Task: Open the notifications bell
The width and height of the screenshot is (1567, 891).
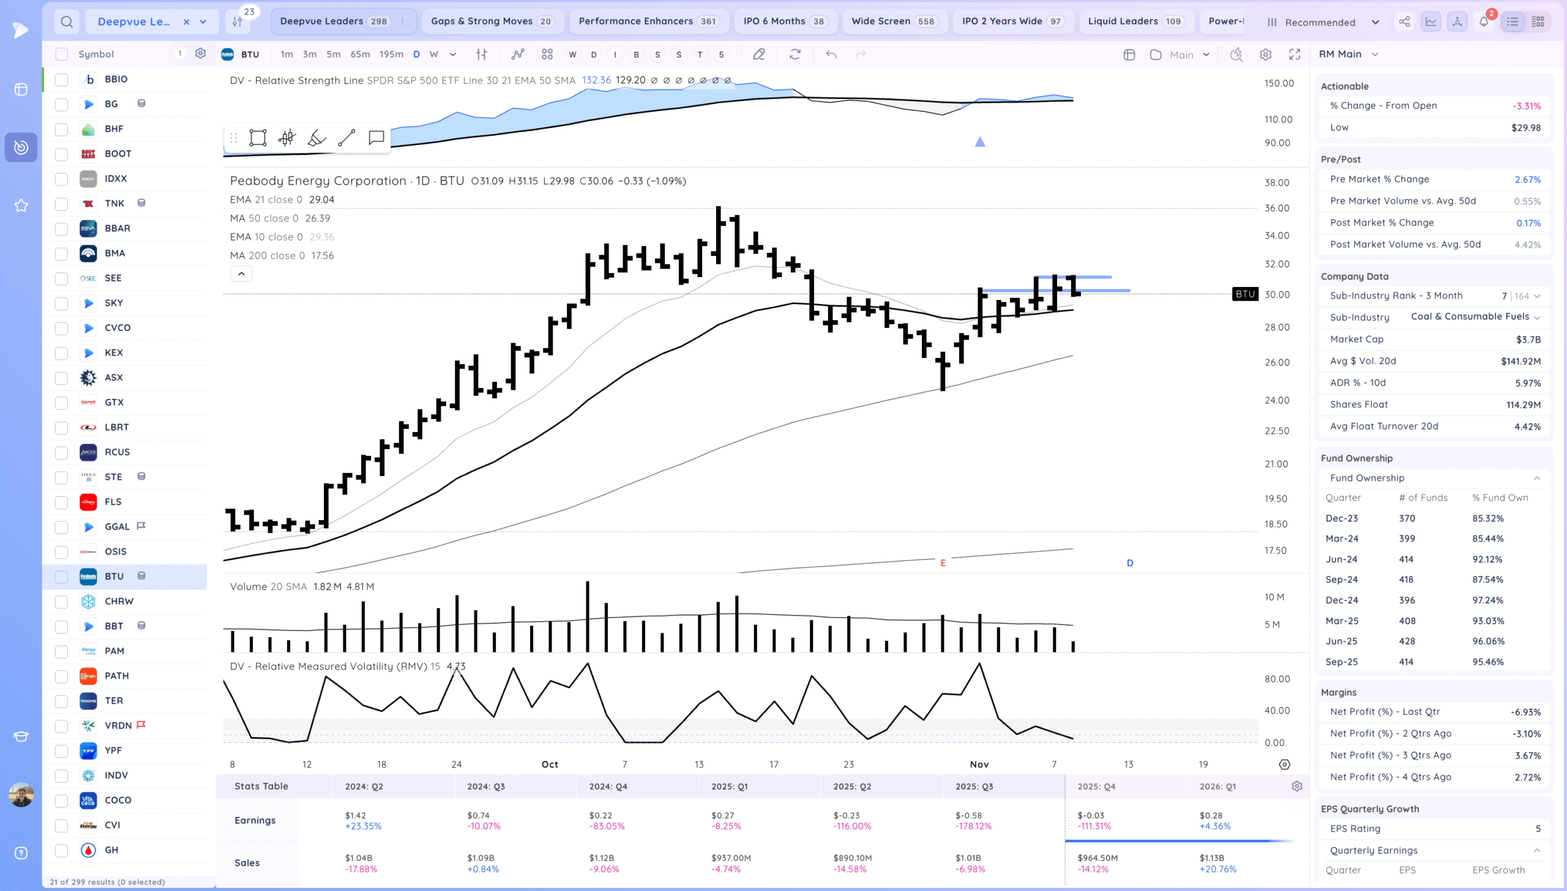Action: click(1483, 22)
